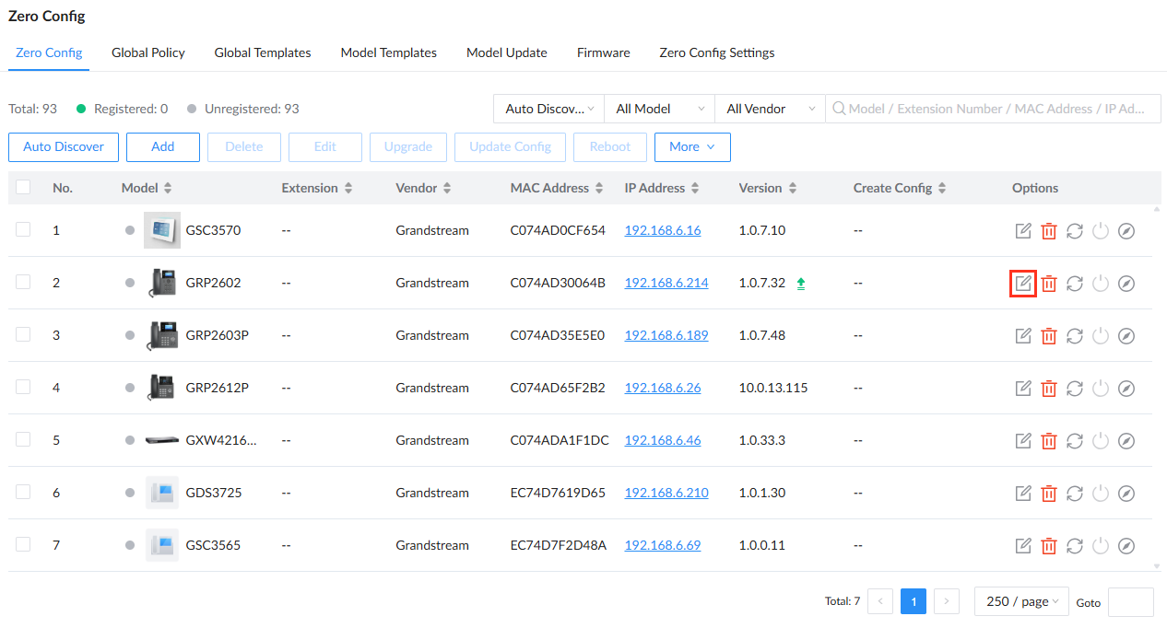Open the compass access icon for GXW4216 row

coord(1126,440)
